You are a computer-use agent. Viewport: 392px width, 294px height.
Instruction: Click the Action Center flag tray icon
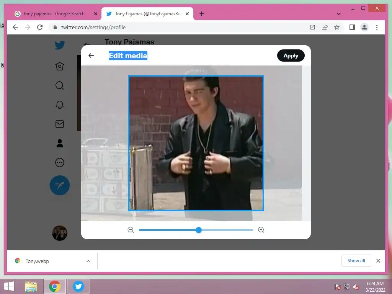(x=338, y=287)
